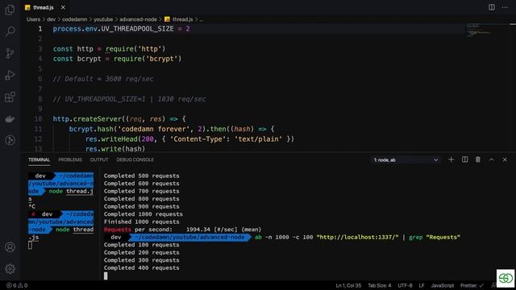Image resolution: width=516 pixels, height=290 pixels.
Task: Click the activity bar icon below Docker
Action: click(10, 140)
